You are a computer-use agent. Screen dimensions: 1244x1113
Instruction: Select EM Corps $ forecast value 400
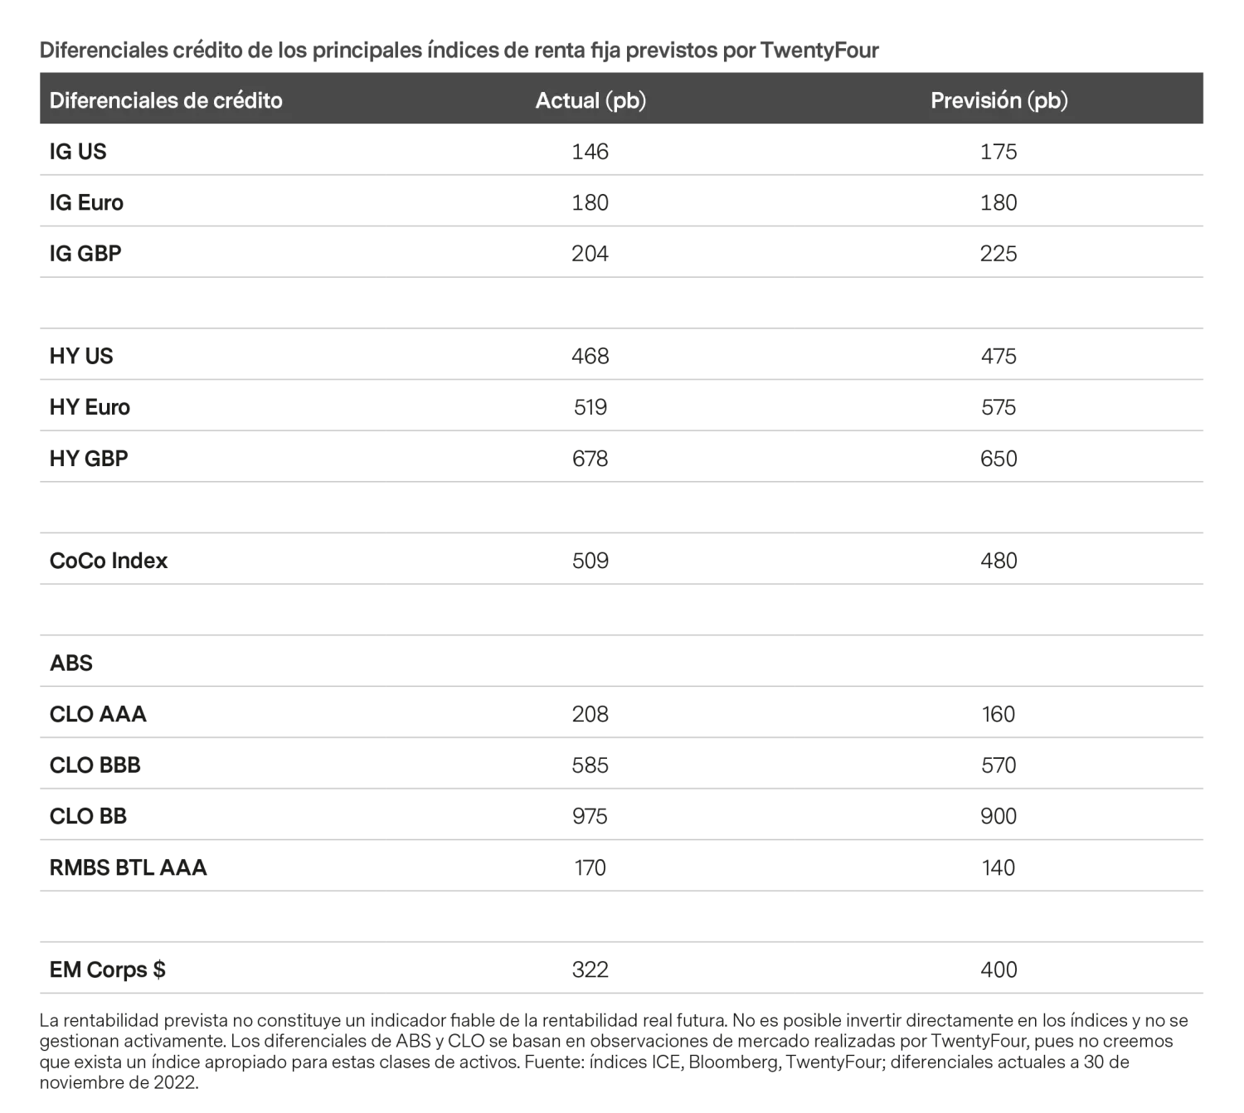pos(999,970)
